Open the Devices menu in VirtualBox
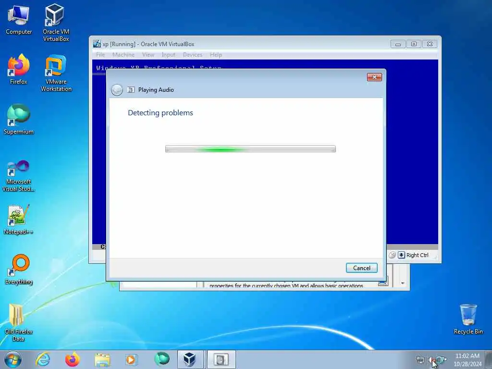The image size is (492, 369). [193, 55]
